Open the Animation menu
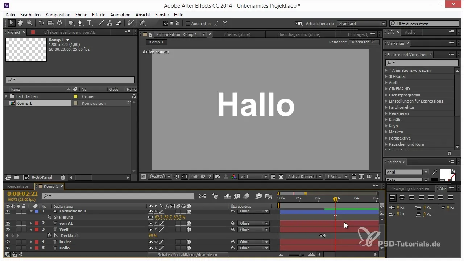This screenshot has width=464, height=261. tap(120, 15)
